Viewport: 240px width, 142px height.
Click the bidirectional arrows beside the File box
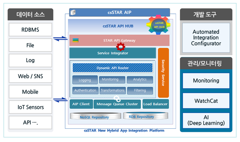pyautogui.click(x=60, y=39)
